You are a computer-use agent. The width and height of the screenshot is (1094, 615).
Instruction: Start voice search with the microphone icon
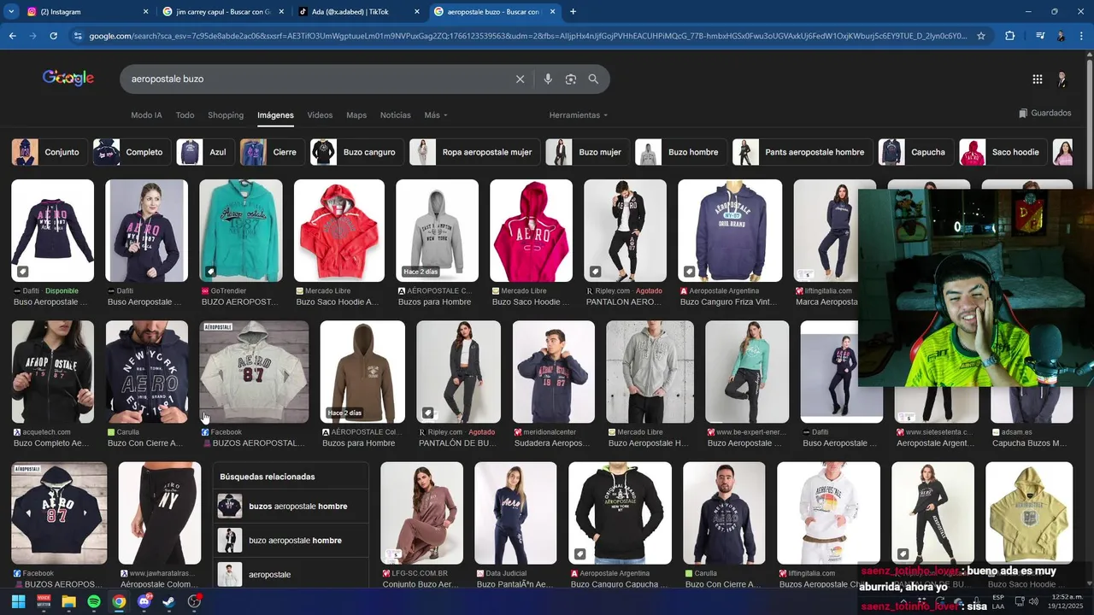click(548, 79)
